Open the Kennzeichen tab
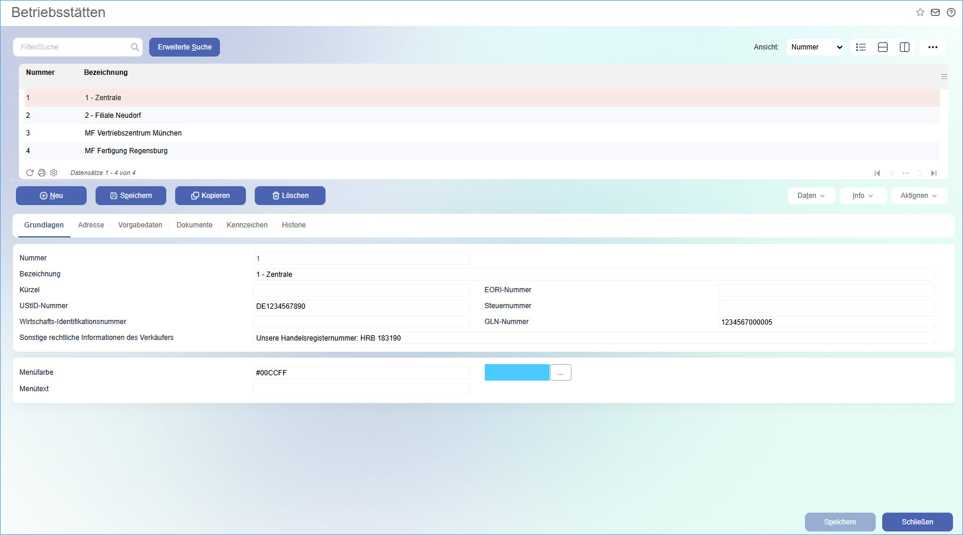963x535 pixels. coord(246,224)
